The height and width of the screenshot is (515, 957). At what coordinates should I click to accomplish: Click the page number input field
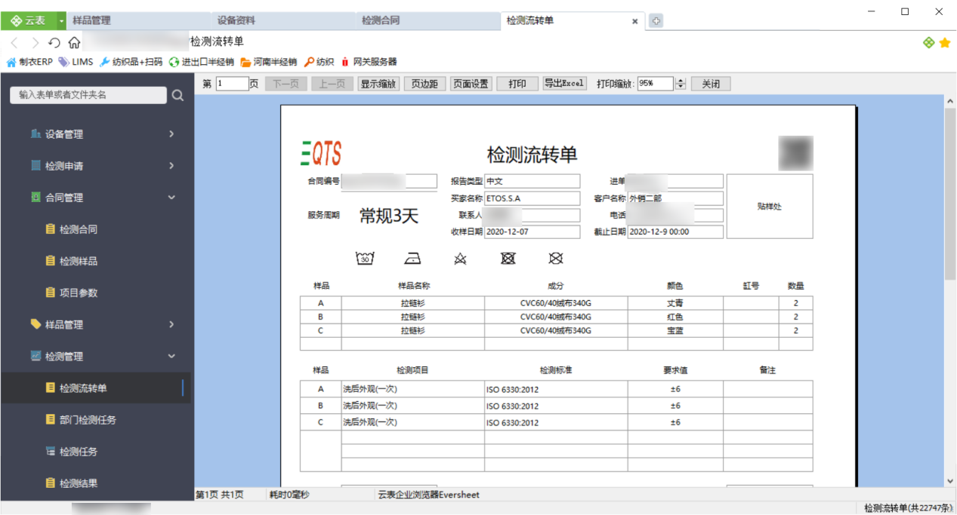coord(232,84)
